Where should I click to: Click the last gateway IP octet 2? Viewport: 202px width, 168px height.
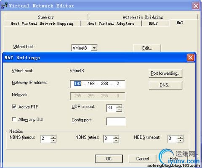tap(118, 84)
